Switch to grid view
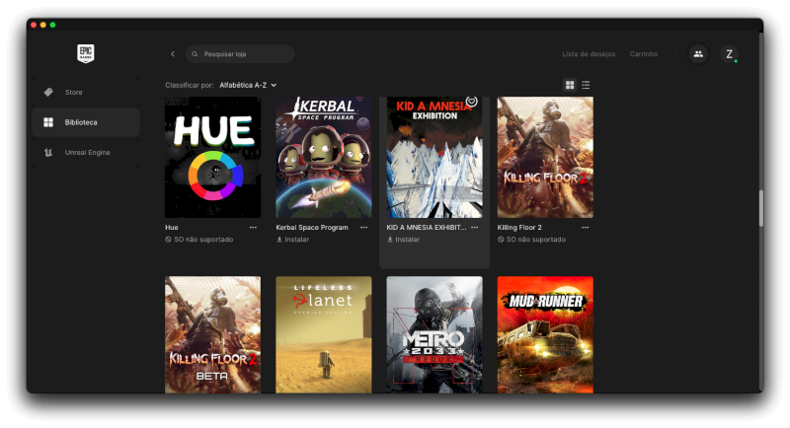790x428 pixels. click(570, 85)
